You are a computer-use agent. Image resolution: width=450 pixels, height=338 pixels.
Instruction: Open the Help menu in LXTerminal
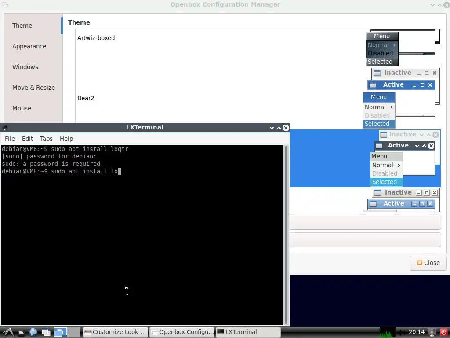[x=66, y=139]
